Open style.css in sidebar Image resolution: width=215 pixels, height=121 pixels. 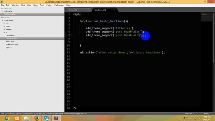9,47
